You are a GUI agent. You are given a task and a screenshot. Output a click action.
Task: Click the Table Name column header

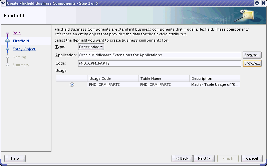(x=164, y=79)
